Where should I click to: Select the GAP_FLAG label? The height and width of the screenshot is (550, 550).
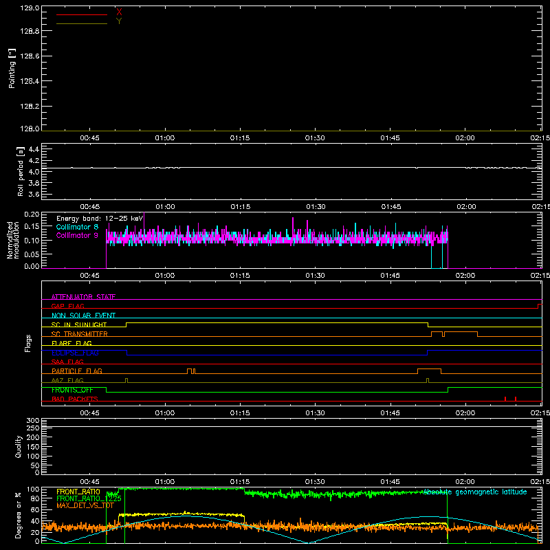tap(67, 306)
